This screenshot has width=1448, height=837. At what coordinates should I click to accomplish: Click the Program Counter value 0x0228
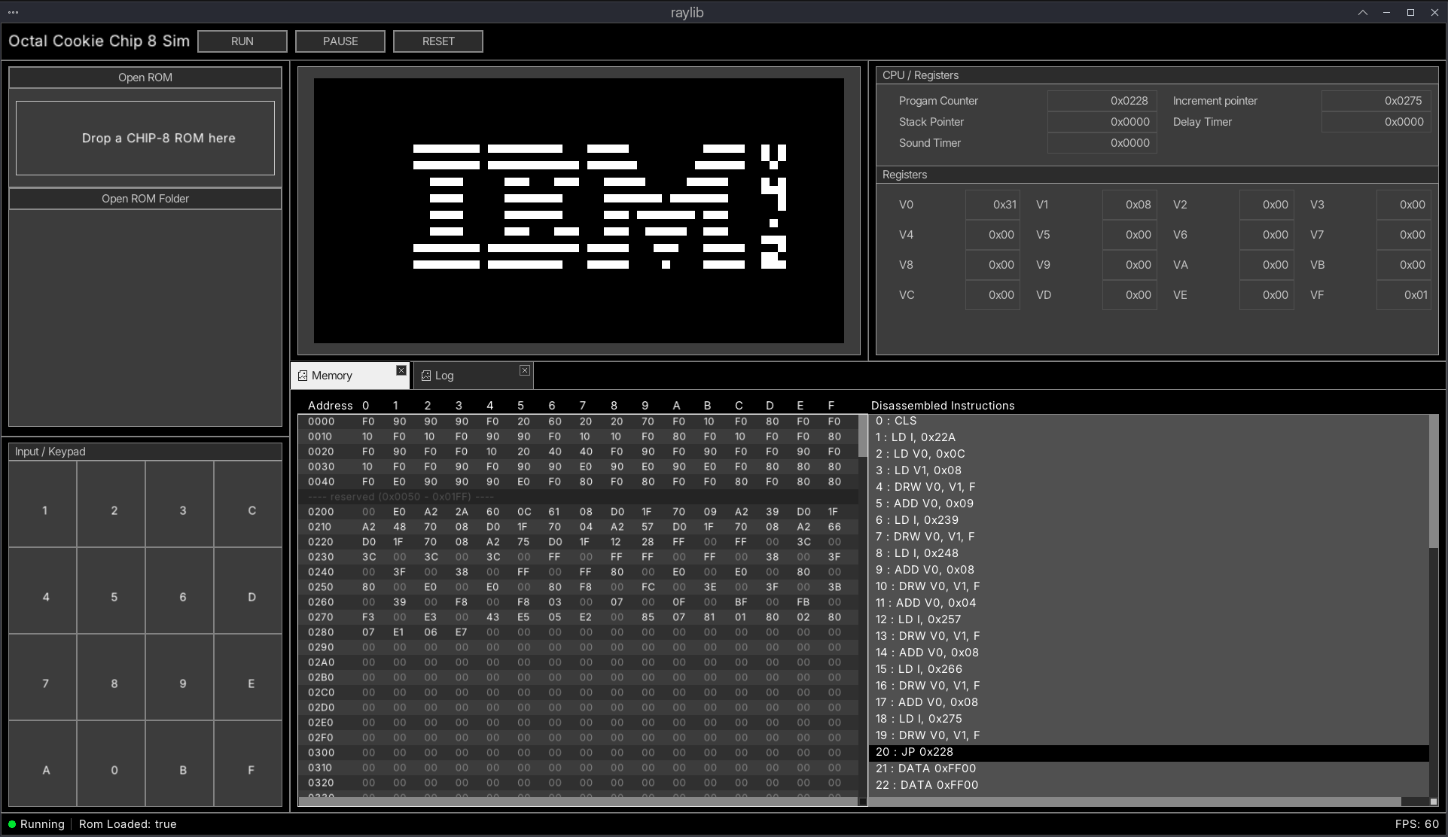pos(1102,101)
